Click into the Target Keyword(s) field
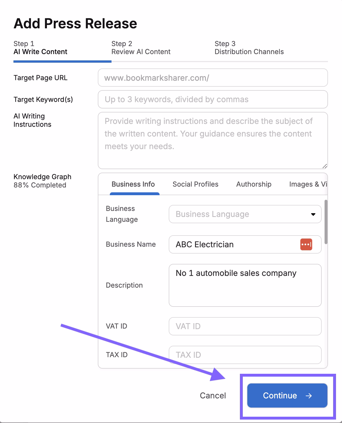Viewport: 342px width, 423px height. pyautogui.click(x=212, y=100)
